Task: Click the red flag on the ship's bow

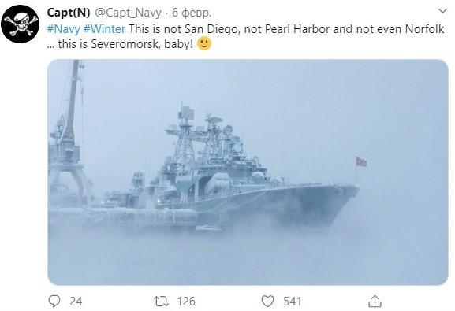Action: click(361, 161)
